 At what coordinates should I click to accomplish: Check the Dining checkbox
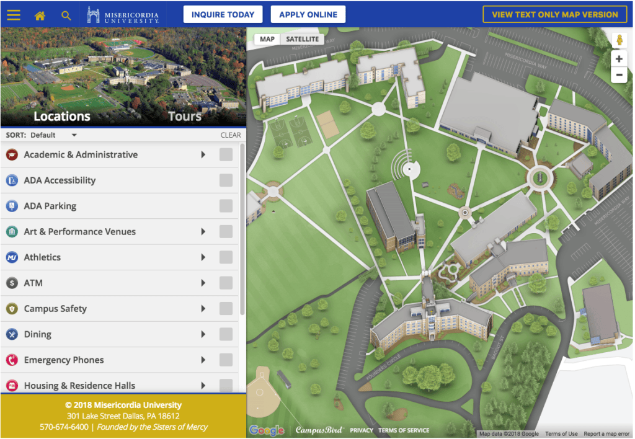click(x=226, y=334)
